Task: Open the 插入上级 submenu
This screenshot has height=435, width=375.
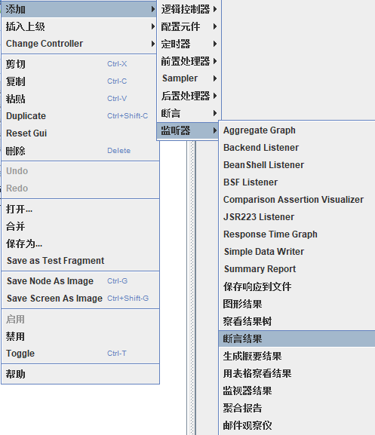Action: pyautogui.click(x=79, y=26)
